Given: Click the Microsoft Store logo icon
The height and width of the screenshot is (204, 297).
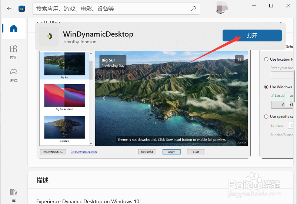Looking at the screenshot, I should click(21, 9).
